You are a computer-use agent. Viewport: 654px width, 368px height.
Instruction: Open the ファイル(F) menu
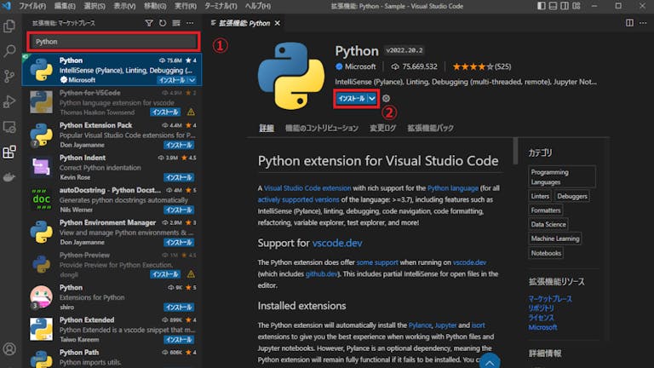pos(32,6)
